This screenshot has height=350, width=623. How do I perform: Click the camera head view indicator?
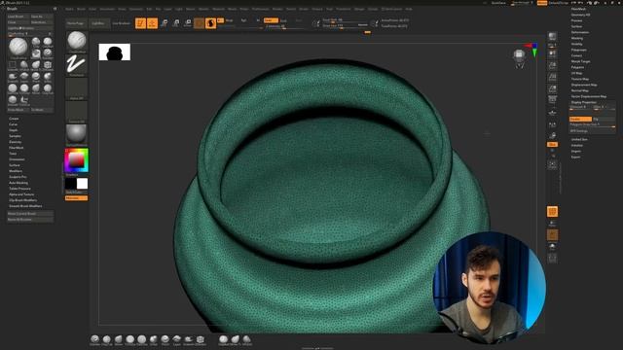tap(519, 57)
